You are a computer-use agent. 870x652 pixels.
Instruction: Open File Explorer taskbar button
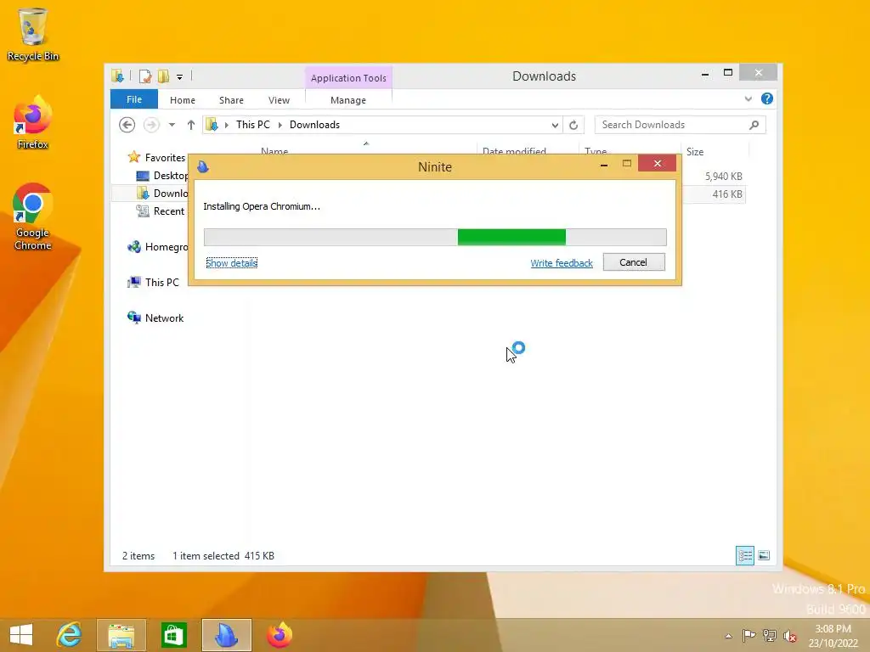pyautogui.click(x=121, y=635)
